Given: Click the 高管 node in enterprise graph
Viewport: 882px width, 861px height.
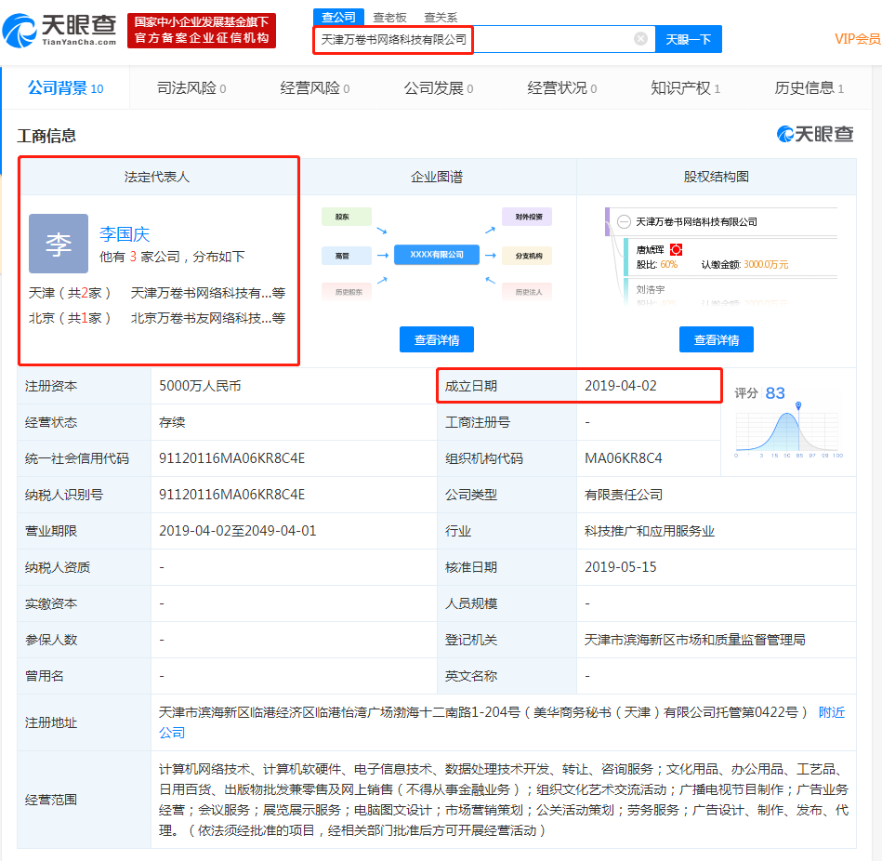Looking at the screenshot, I should click(x=347, y=256).
